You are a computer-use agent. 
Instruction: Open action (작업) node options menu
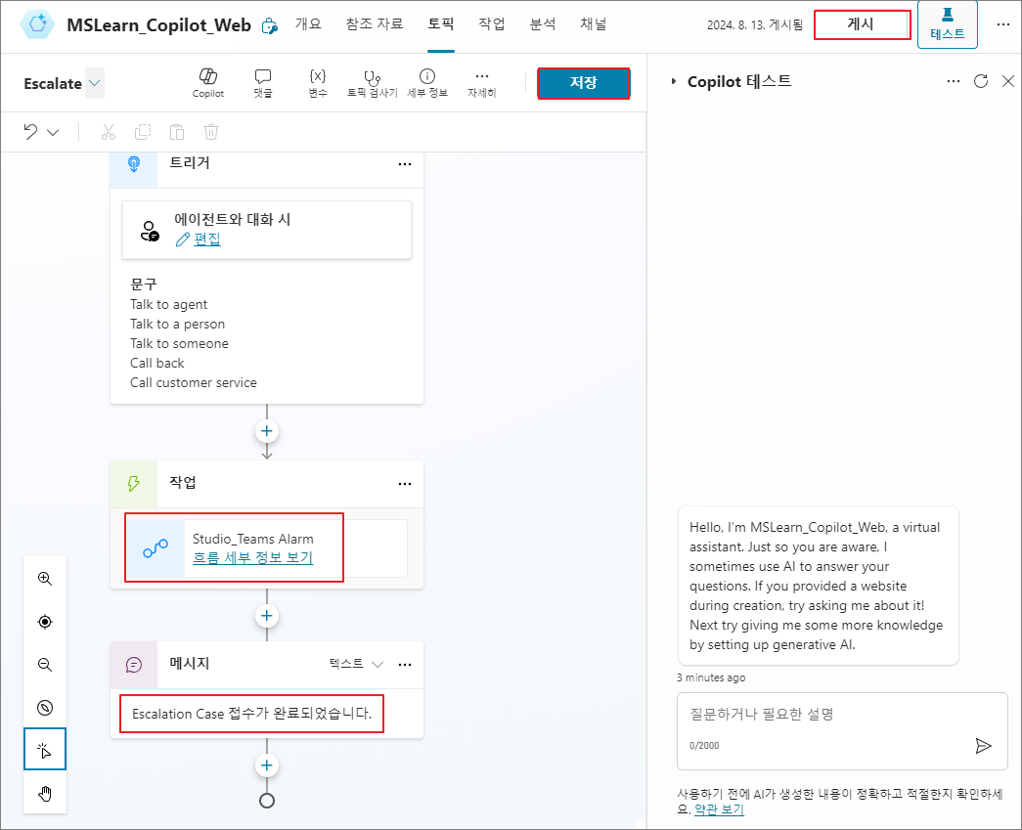click(405, 484)
